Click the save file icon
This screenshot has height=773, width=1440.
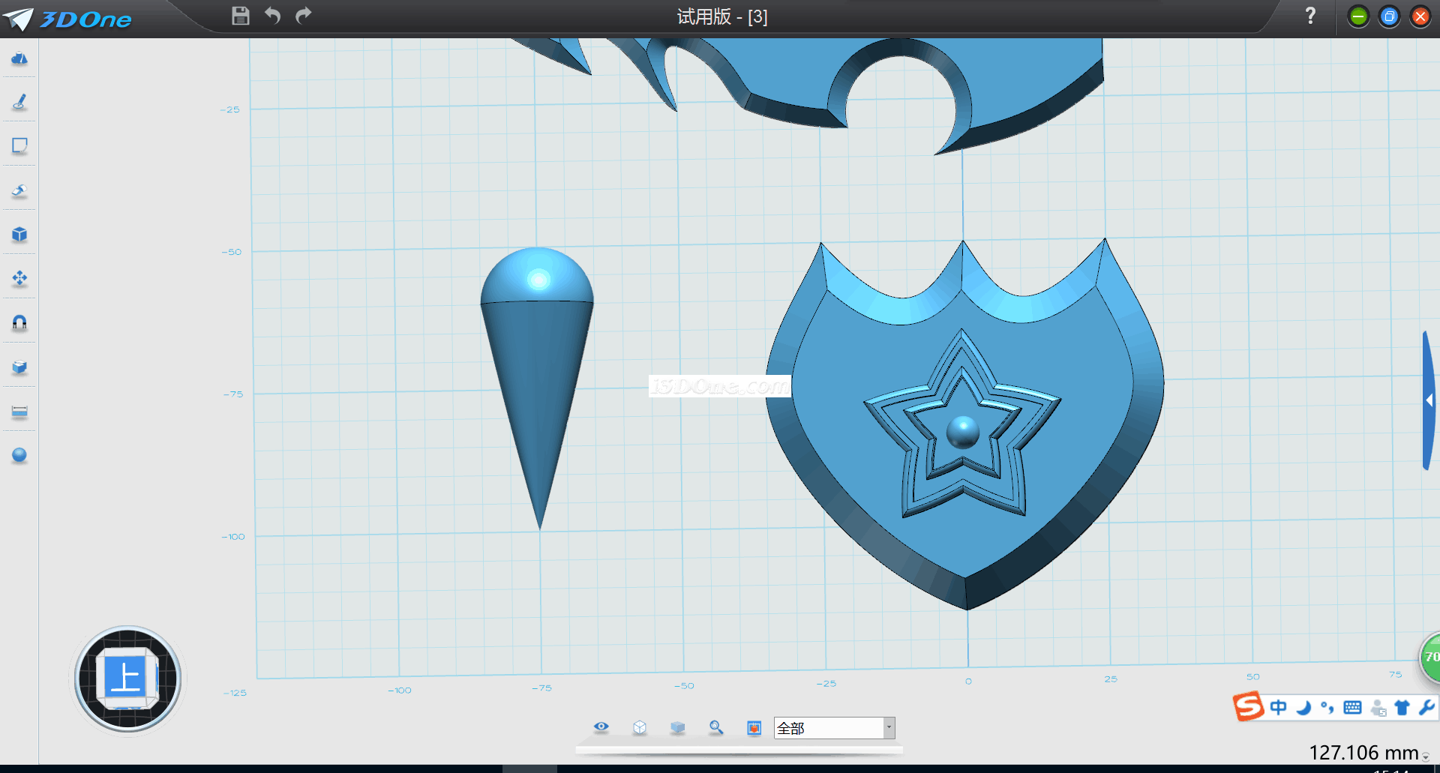(240, 16)
